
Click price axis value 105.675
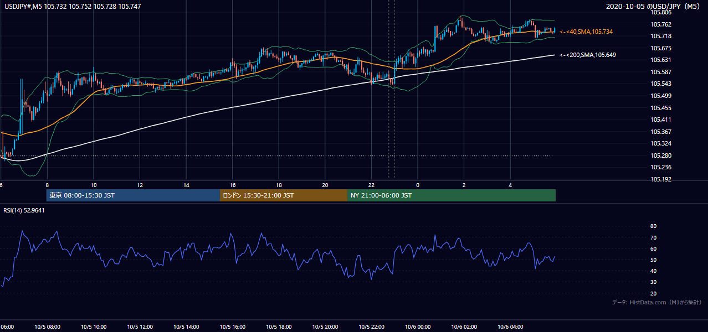pos(660,48)
